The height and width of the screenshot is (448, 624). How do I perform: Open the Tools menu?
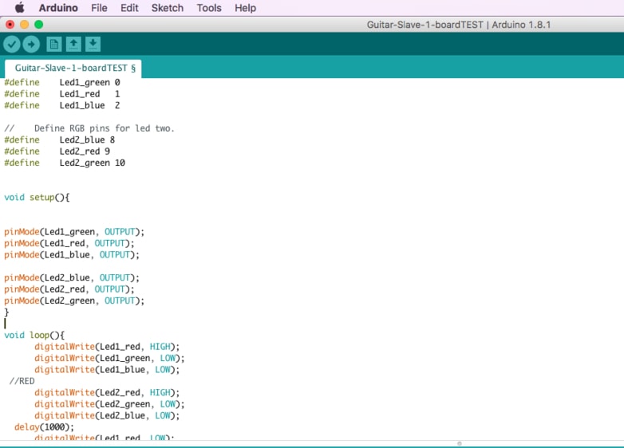coord(209,8)
